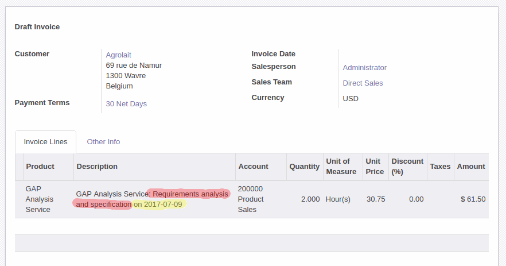
Task: Open the 30 Net Days payment terms link
Action: 126,104
